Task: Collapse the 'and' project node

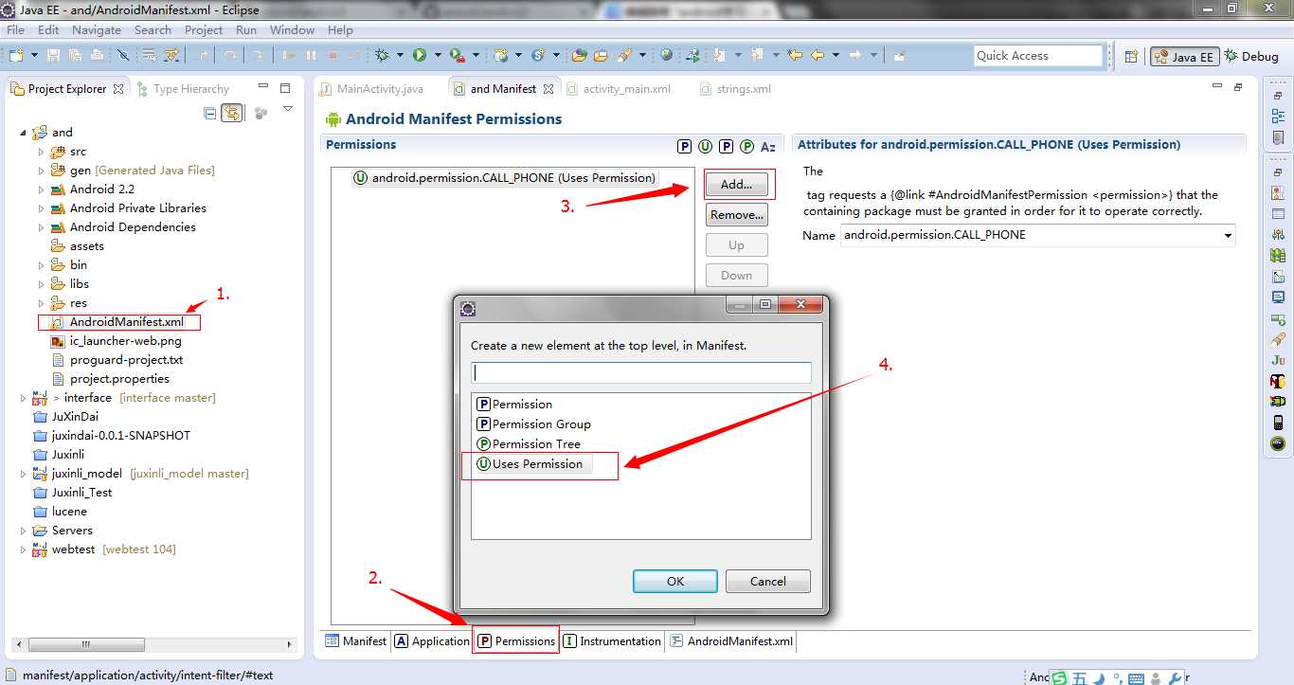Action: (x=23, y=133)
